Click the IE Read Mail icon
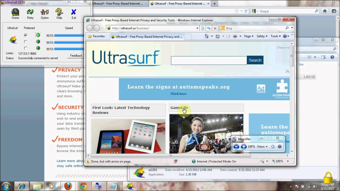The image size is (340, 191). (x=228, y=36)
